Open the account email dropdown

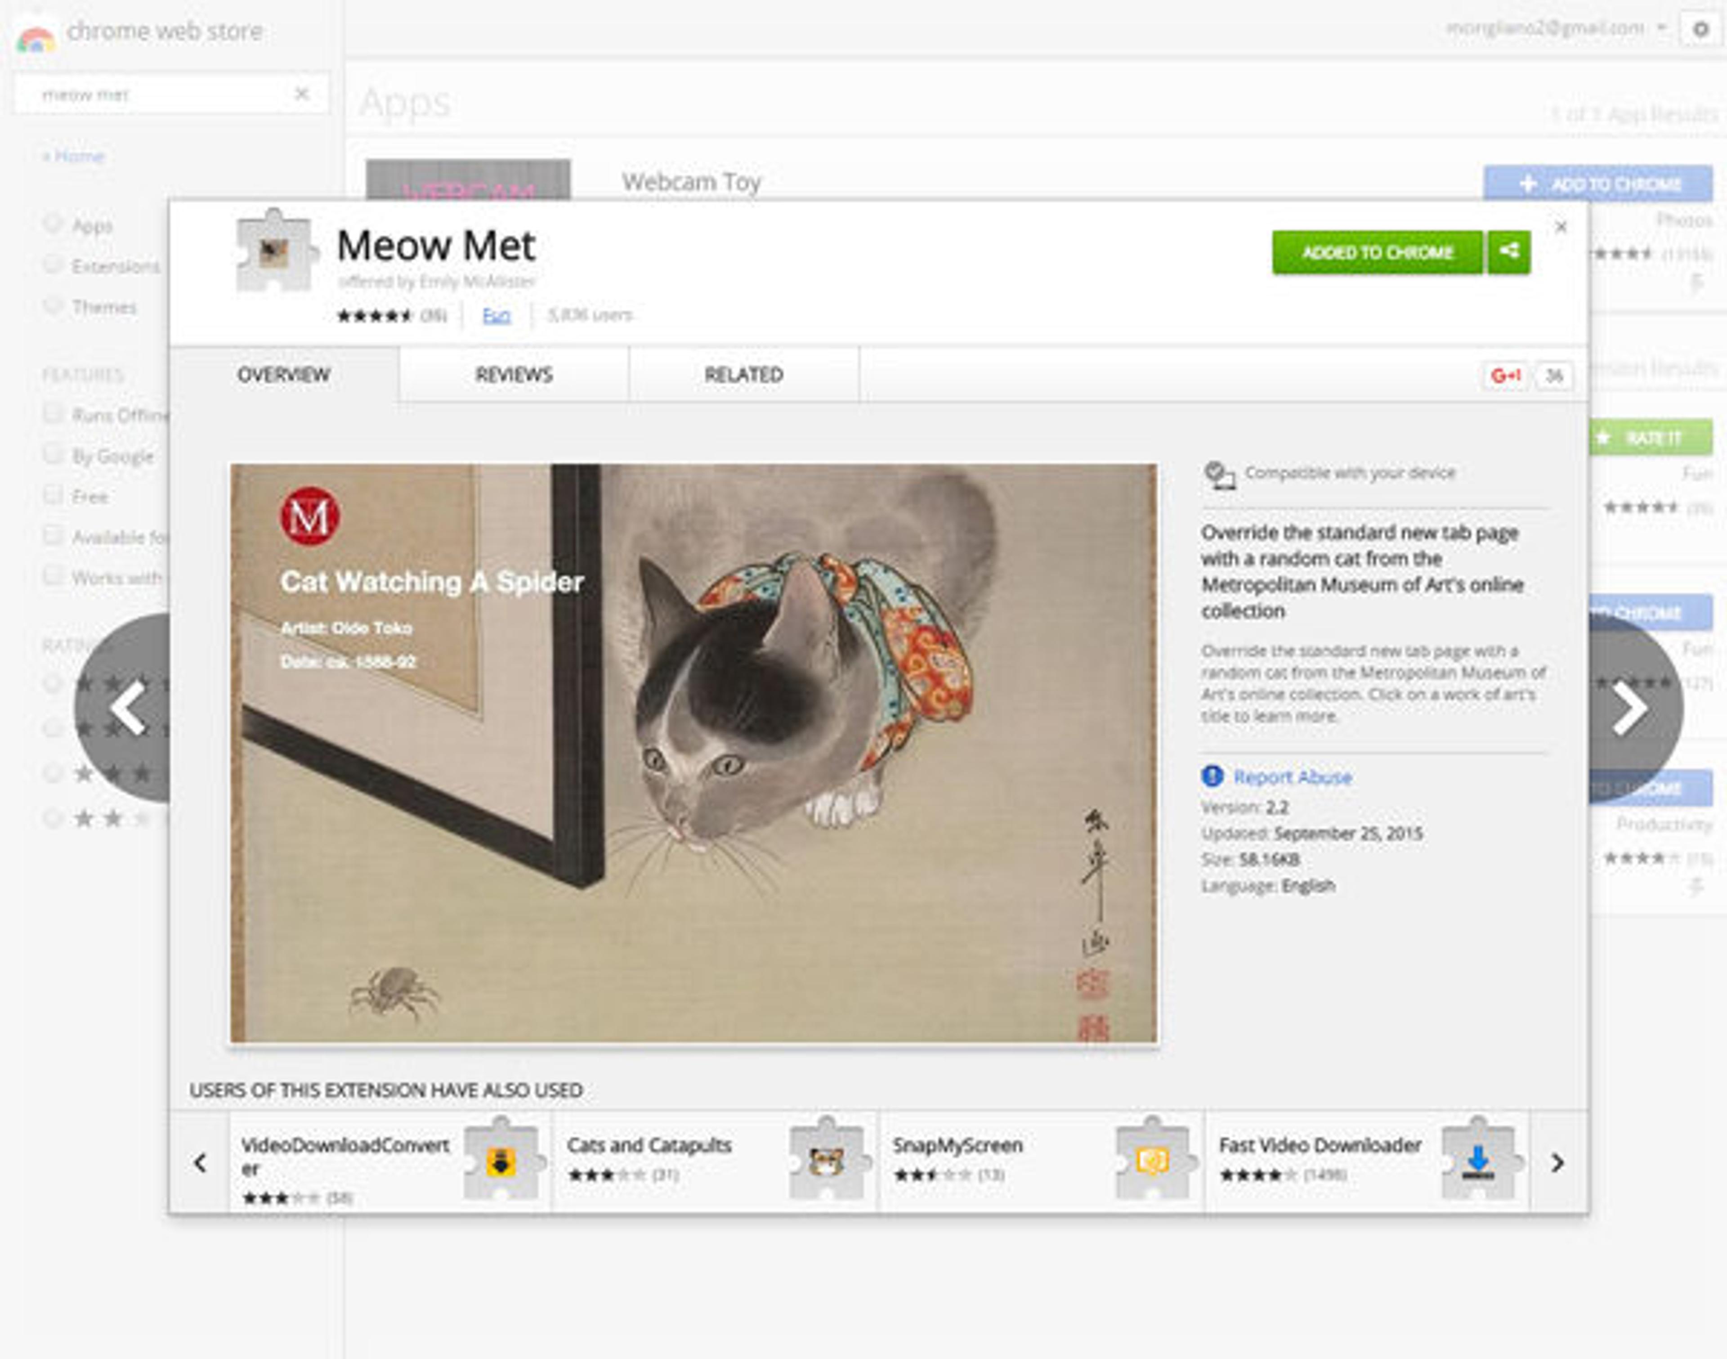(1662, 28)
